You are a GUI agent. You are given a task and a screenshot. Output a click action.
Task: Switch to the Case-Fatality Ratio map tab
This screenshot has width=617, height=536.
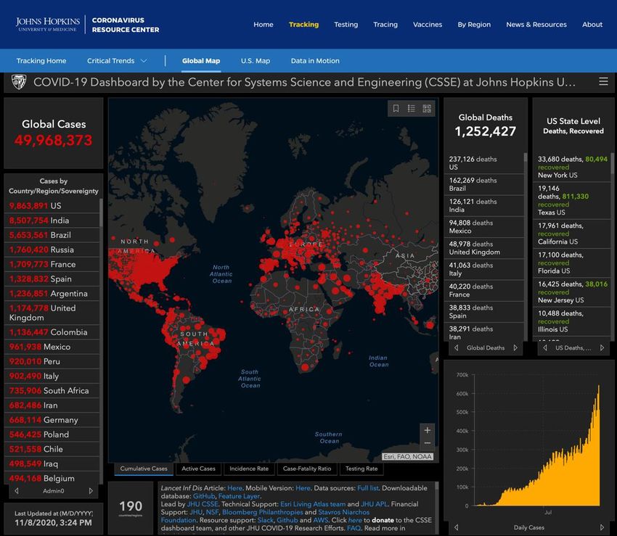(307, 469)
